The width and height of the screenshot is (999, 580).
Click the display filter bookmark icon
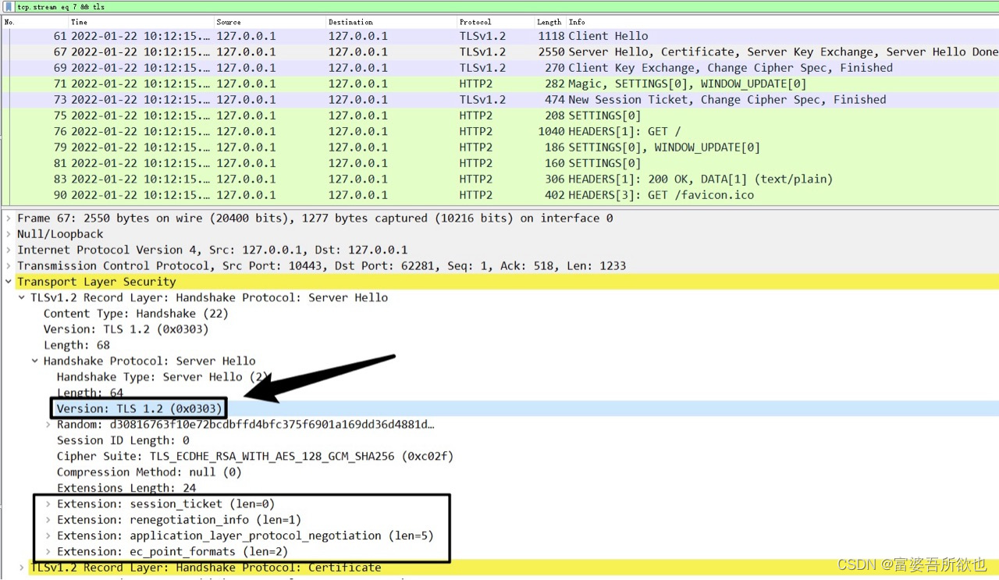(6, 7)
